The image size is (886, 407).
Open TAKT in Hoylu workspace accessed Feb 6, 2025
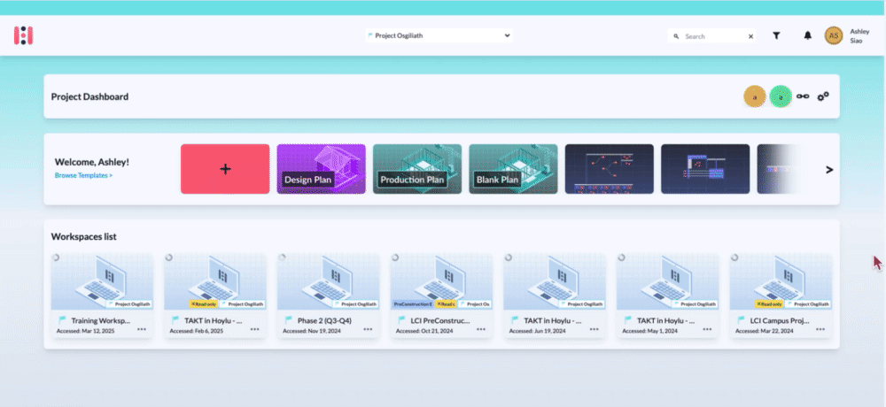(214, 296)
